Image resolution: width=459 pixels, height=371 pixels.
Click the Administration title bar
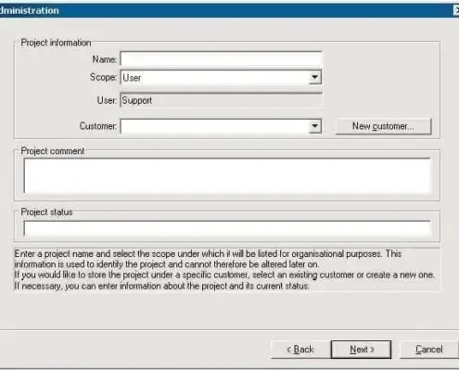tap(229, 10)
